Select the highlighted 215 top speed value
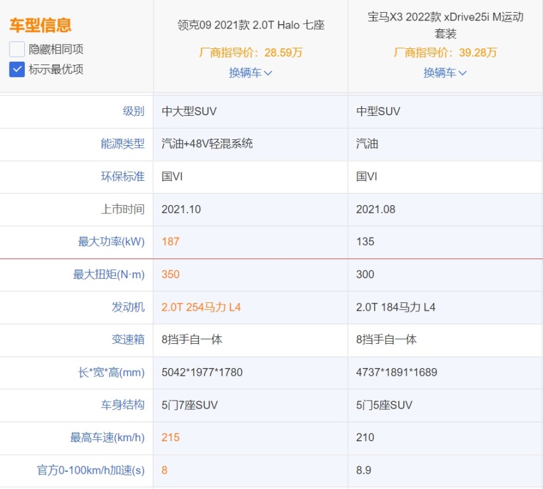This screenshot has height=489, width=543. tap(170, 437)
